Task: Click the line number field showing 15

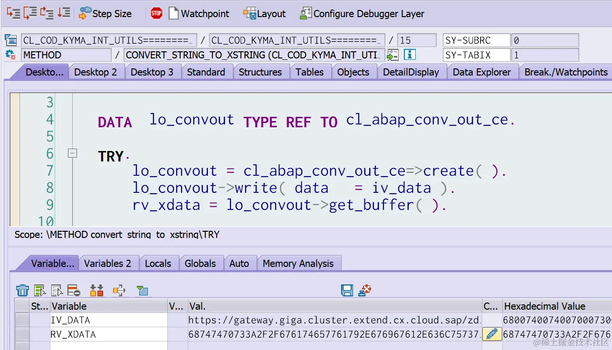Action: tap(417, 40)
